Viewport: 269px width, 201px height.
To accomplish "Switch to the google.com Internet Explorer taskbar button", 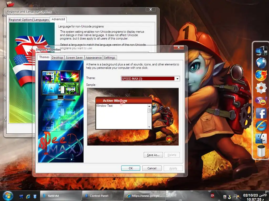I will pos(145,196).
